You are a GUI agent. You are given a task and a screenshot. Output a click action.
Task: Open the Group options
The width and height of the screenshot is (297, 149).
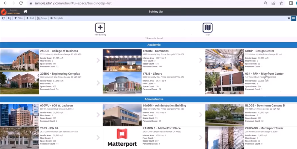pyautogui.click(x=42, y=18)
